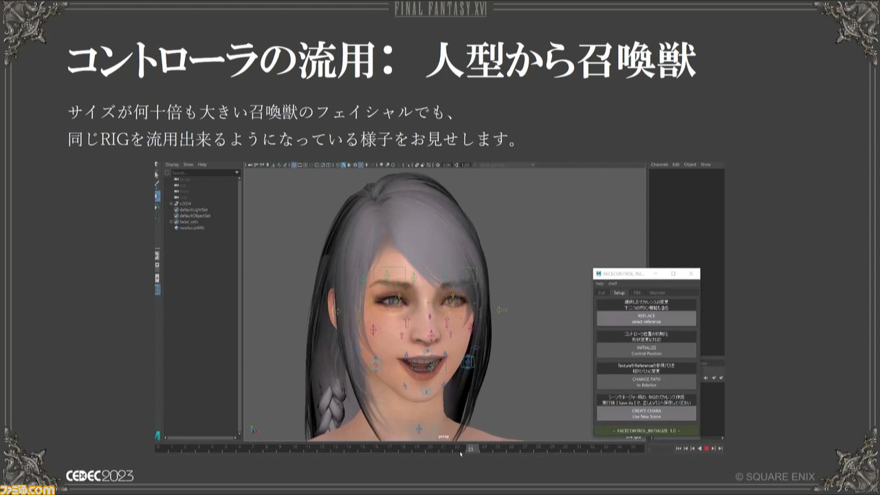Toggle the Field Chart display
The image size is (880, 495).
pyautogui.click(x=317, y=165)
